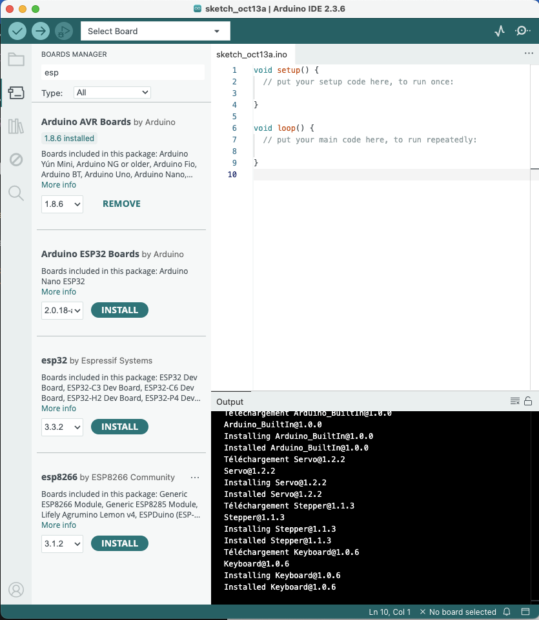Open the Search sidebar icon

click(x=16, y=193)
